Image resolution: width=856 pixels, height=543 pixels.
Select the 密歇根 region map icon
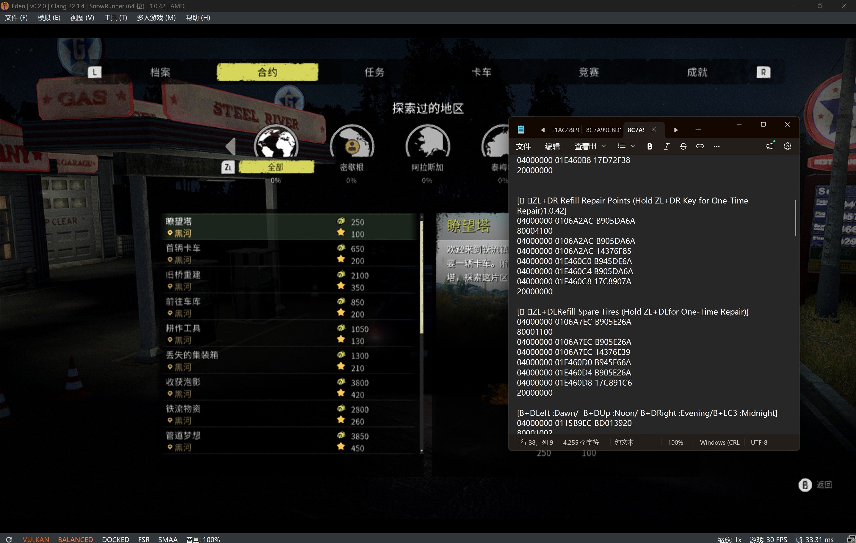(x=352, y=142)
